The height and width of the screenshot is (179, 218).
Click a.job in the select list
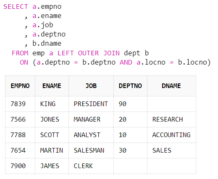pyautogui.click(x=43, y=25)
